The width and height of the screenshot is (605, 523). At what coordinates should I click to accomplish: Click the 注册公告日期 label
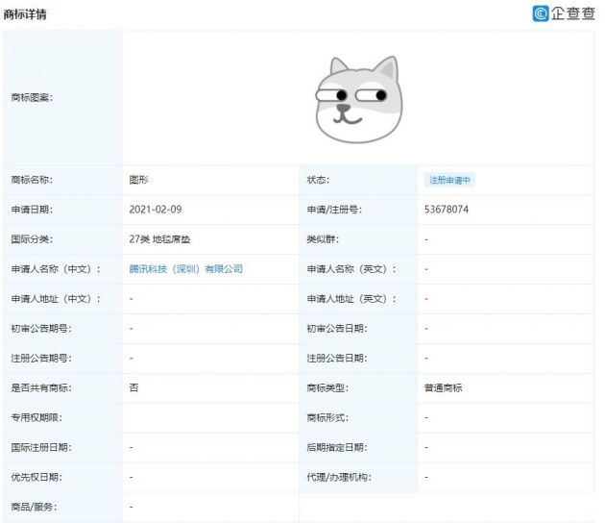point(337,358)
